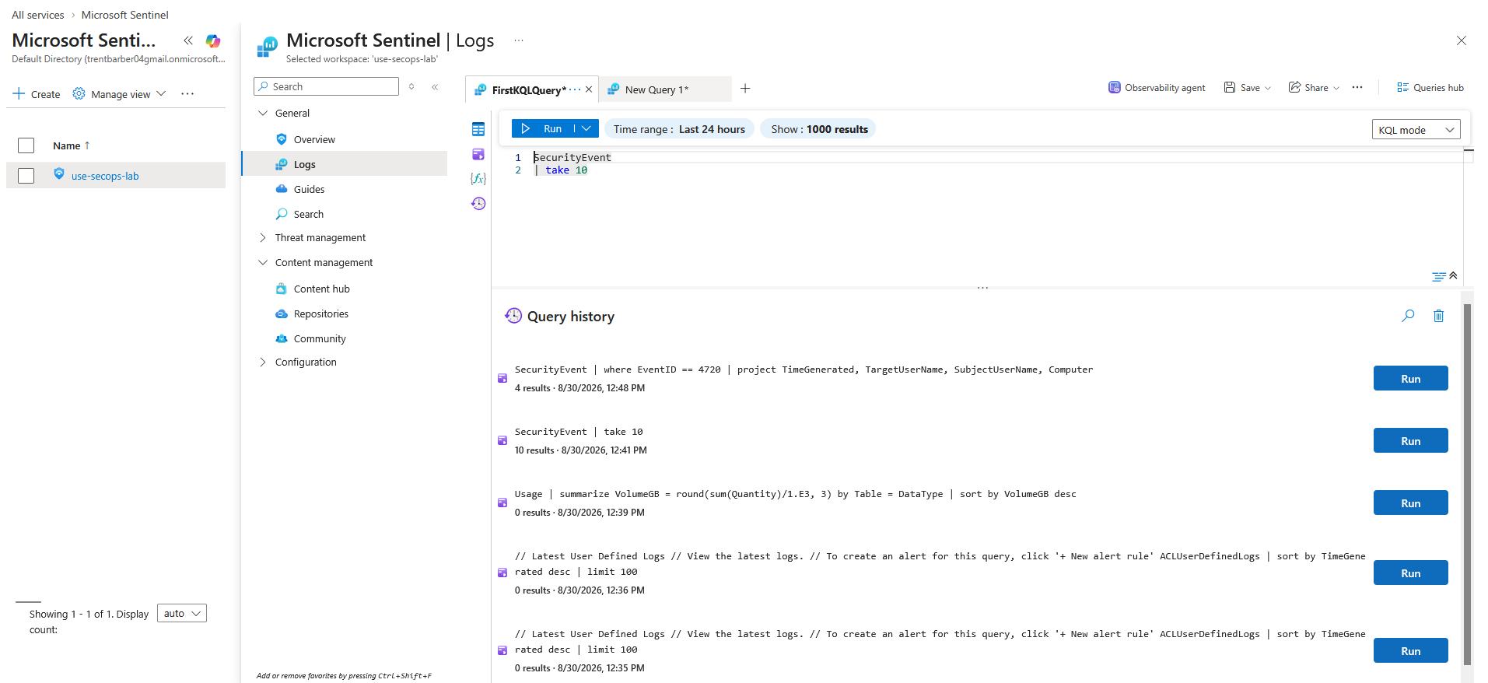Open Community page
Viewport: 1488px width, 683px height.
[320, 338]
